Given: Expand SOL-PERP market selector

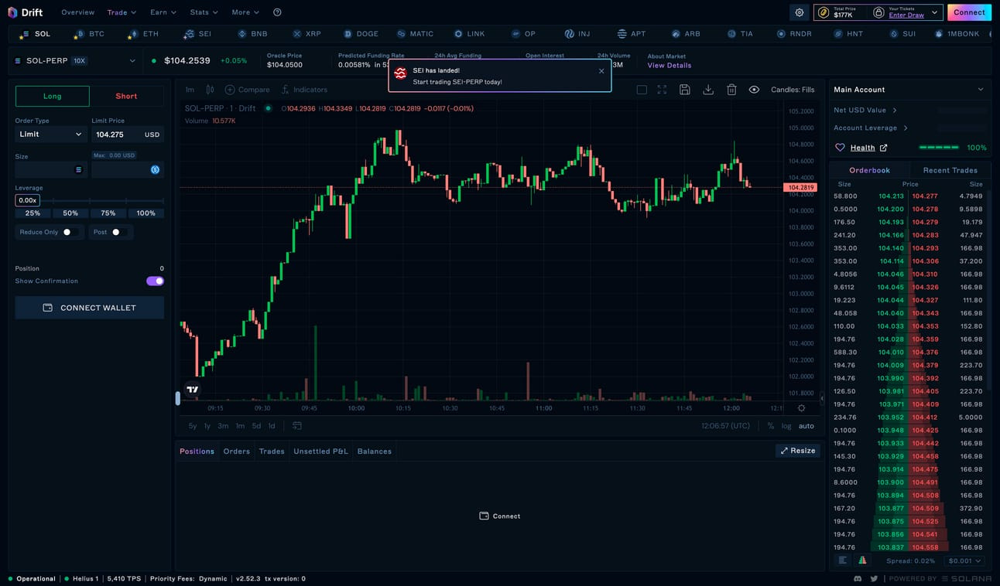Looking at the screenshot, I should click(74, 60).
